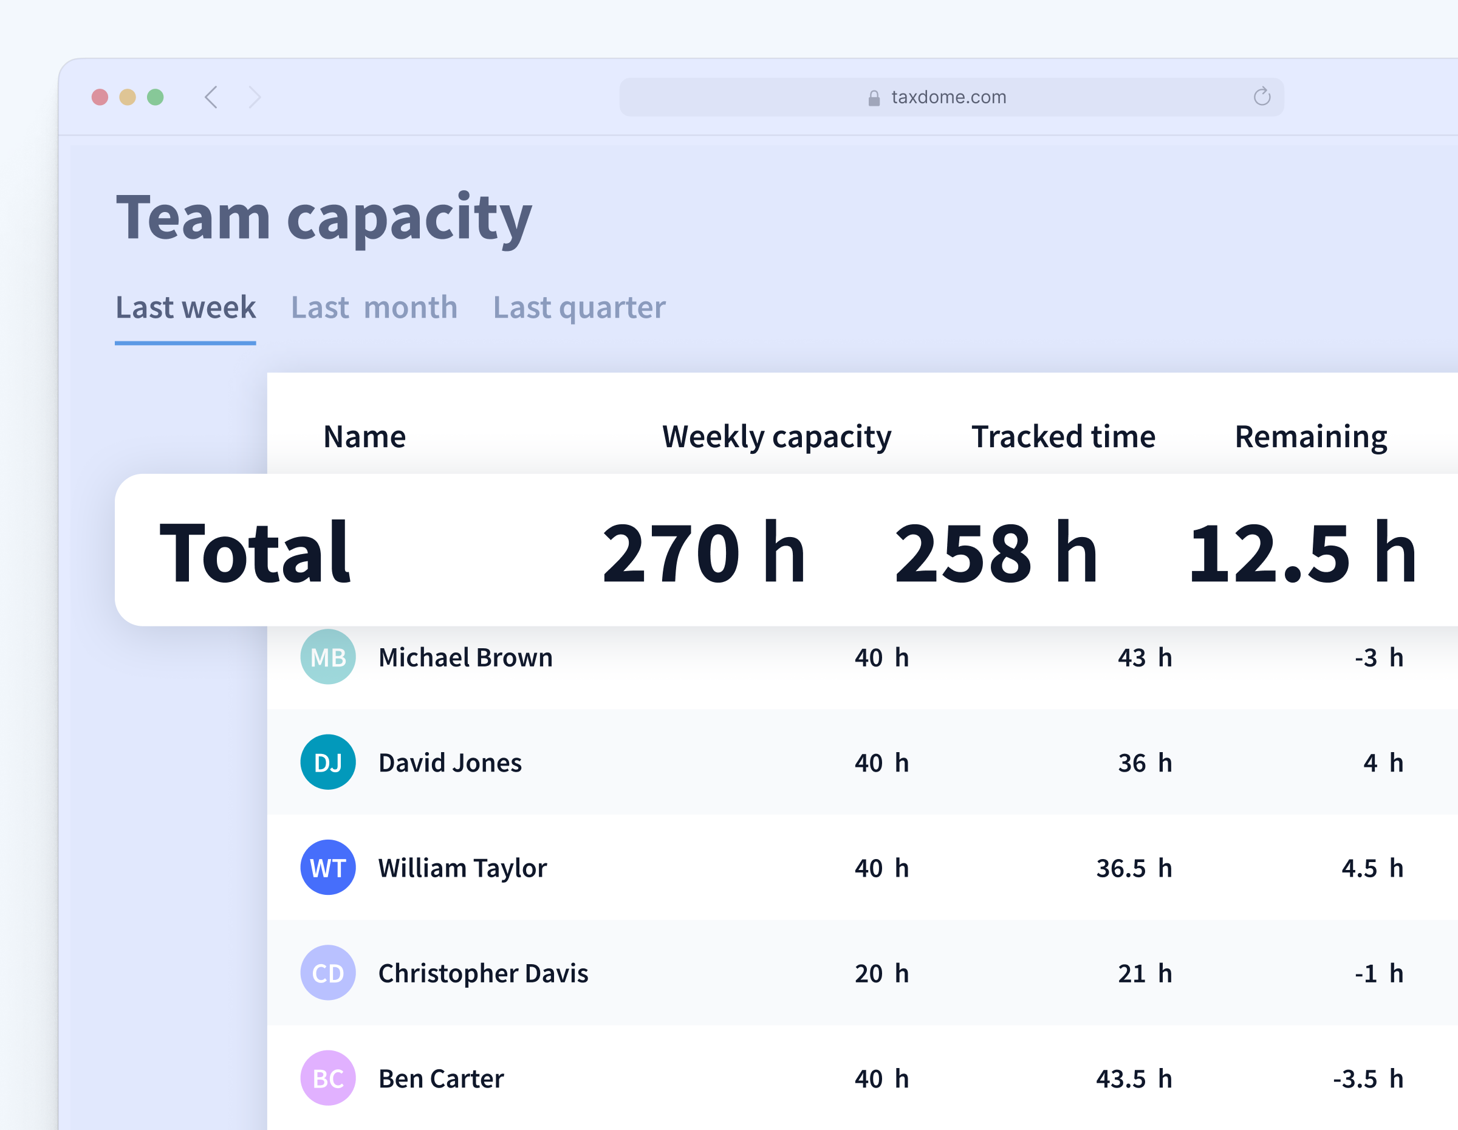Switch to the Last month tab

coord(374,307)
